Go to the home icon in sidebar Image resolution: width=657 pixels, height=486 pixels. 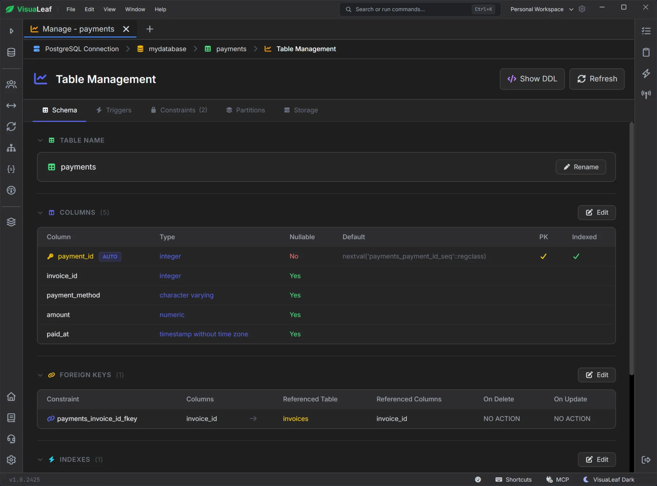tap(11, 397)
